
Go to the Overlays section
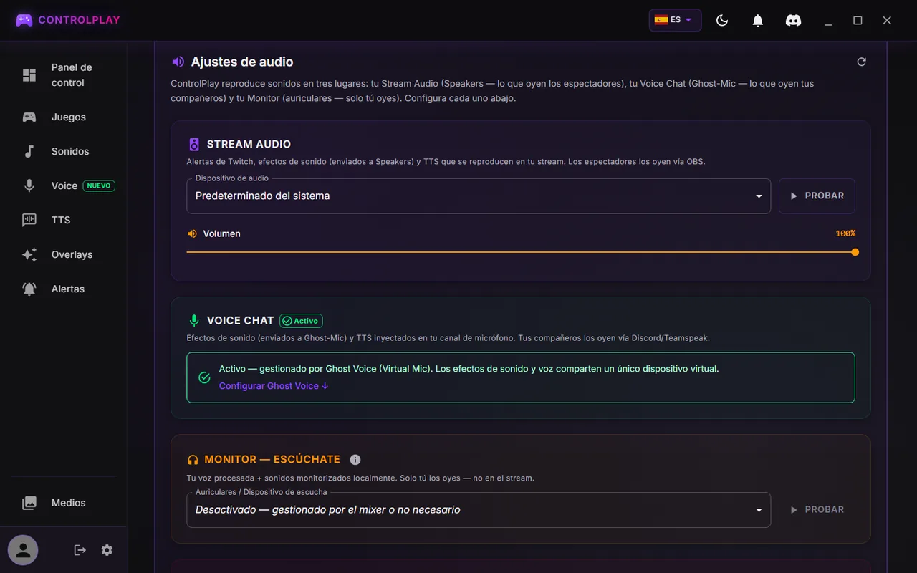tap(63, 254)
